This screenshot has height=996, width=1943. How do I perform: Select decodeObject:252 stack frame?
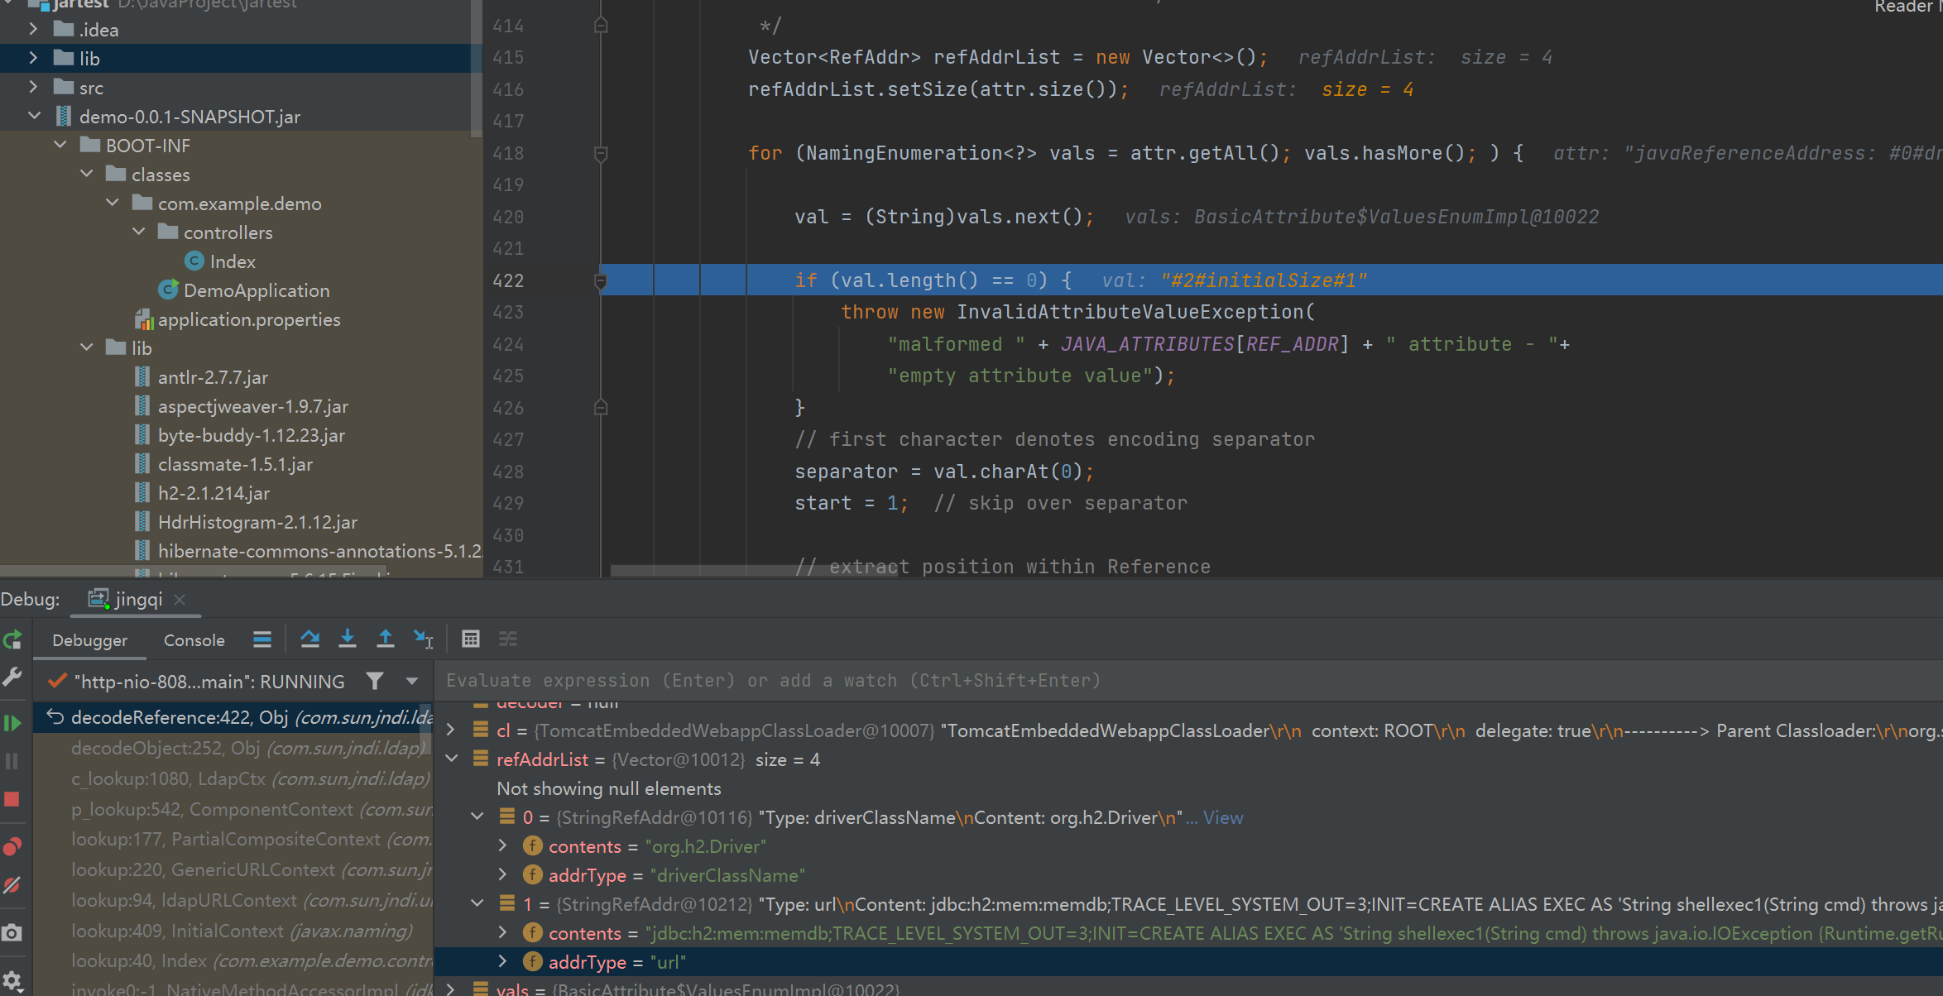pyautogui.click(x=233, y=748)
